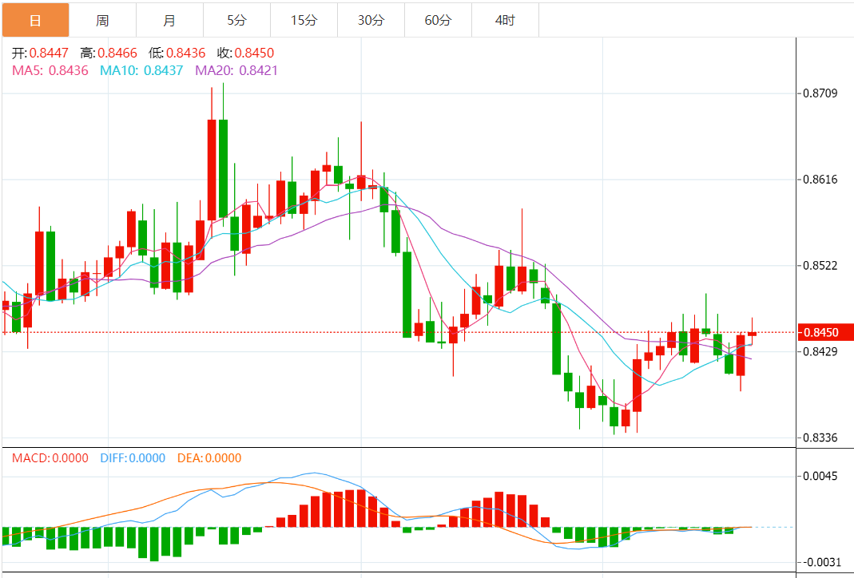Click the MA20: 0.8421 indicator label
This screenshot has height=578, width=854.
click(236, 70)
